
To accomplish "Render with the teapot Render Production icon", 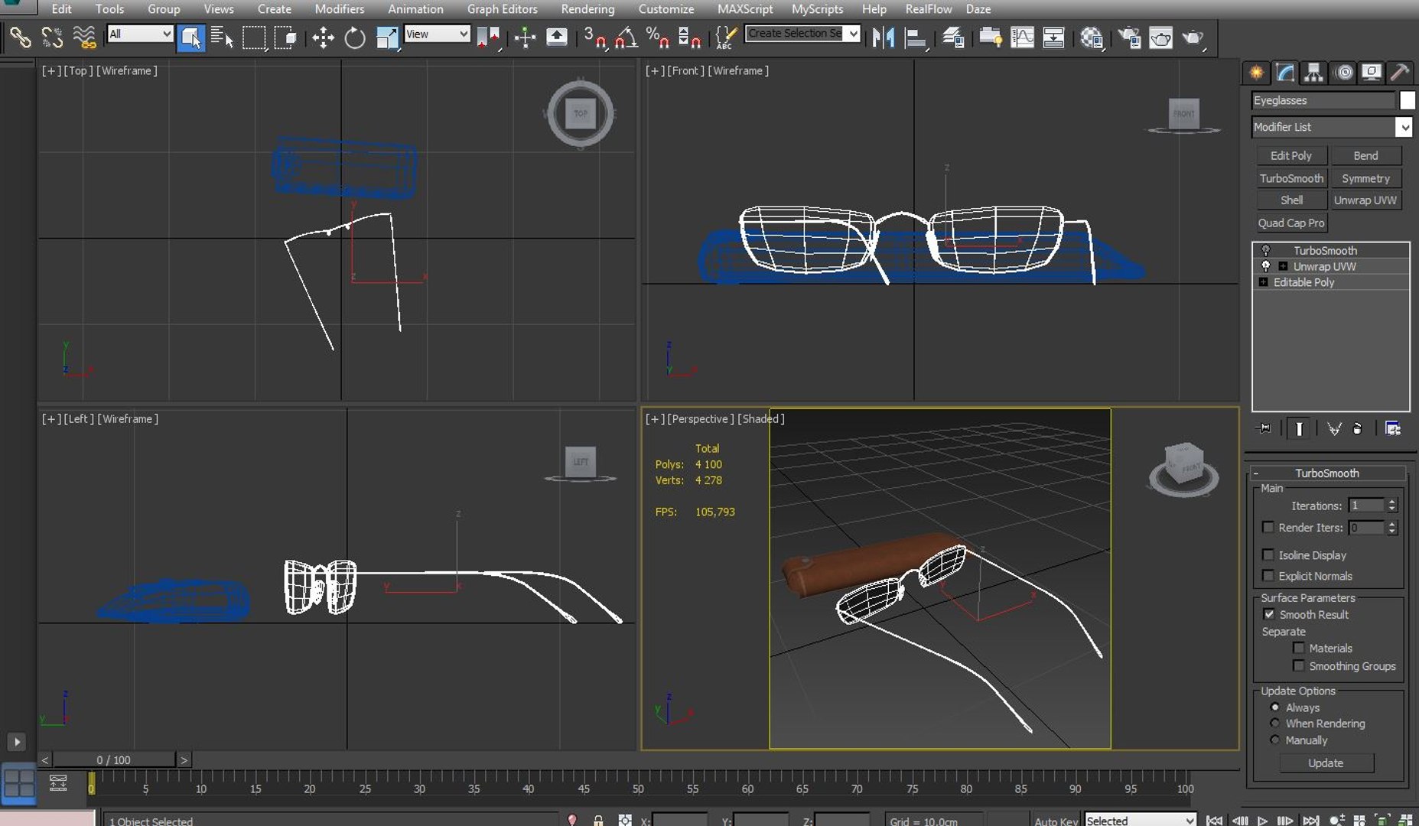I will tap(1193, 37).
